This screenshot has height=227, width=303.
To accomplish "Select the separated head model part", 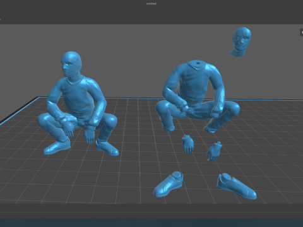I will click(x=241, y=42).
